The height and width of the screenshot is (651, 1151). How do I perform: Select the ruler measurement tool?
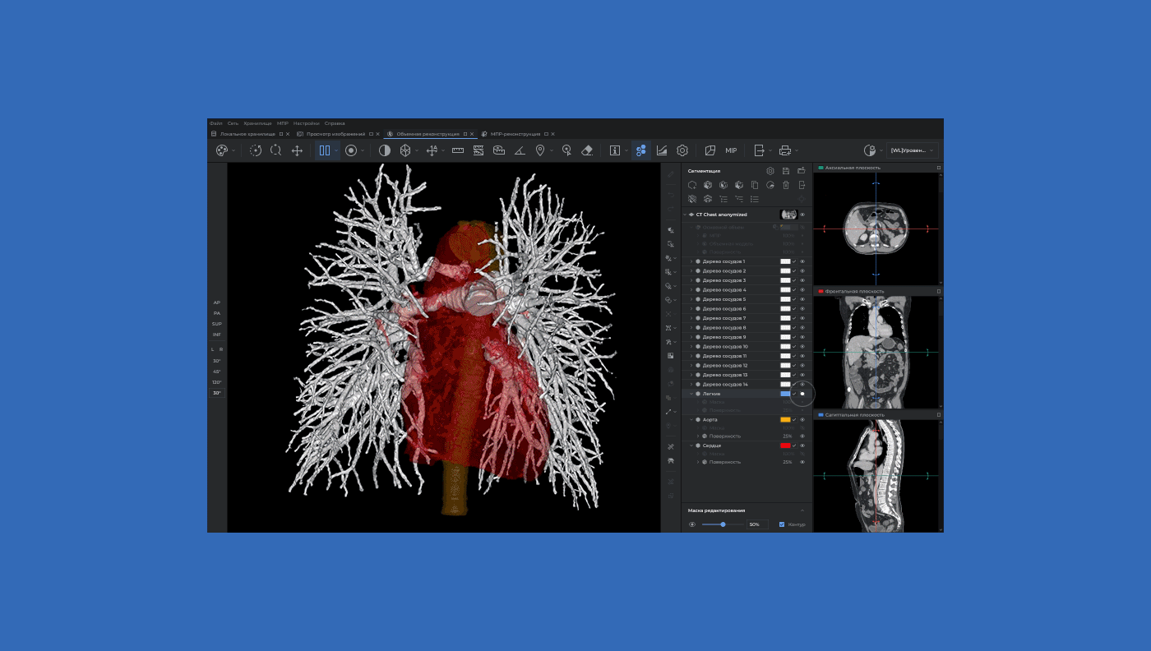click(x=458, y=150)
